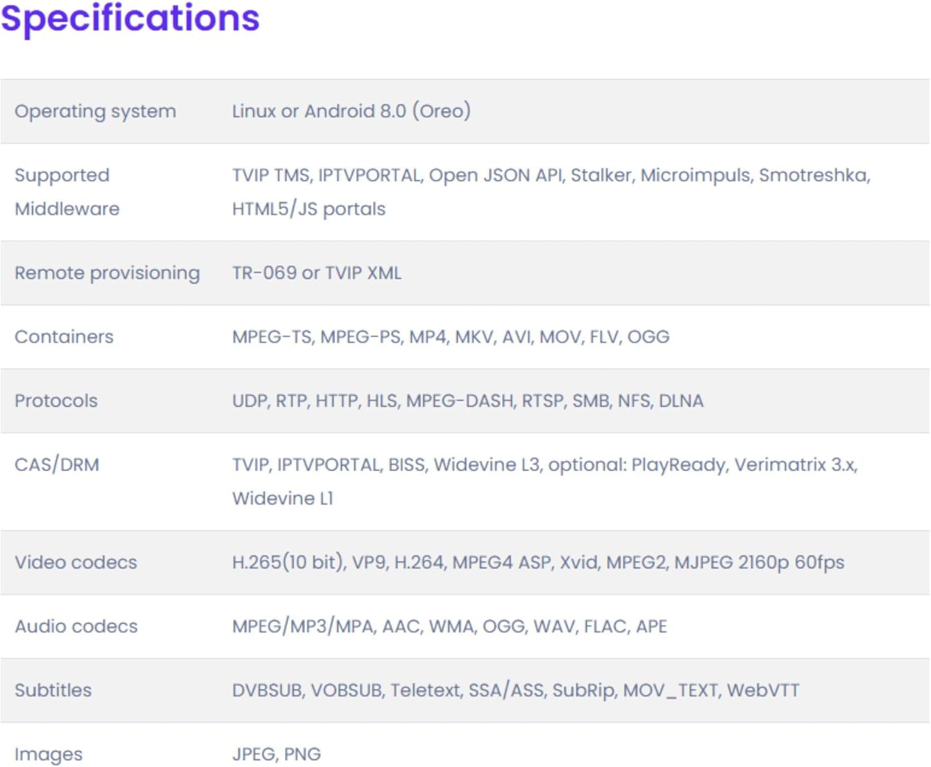Click the Specifications heading
This screenshot has height=767, width=931.
point(130,19)
